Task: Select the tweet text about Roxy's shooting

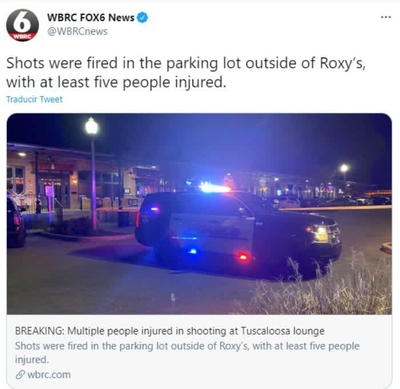Action: [x=186, y=73]
